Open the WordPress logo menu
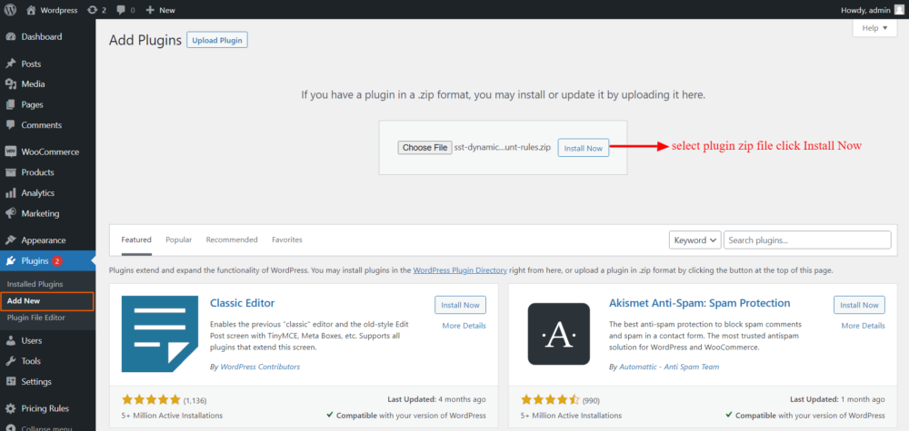This screenshot has height=431, width=909. click(x=10, y=10)
